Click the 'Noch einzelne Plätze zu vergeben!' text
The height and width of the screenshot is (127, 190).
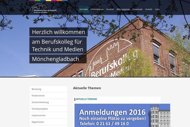112,118
